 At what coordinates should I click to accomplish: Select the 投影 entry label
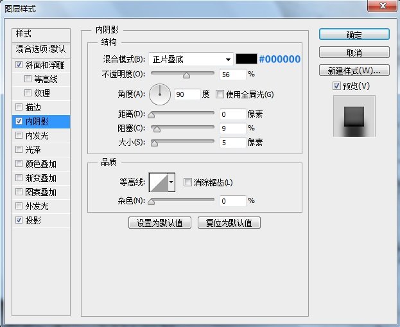pyautogui.click(x=33, y=220)
